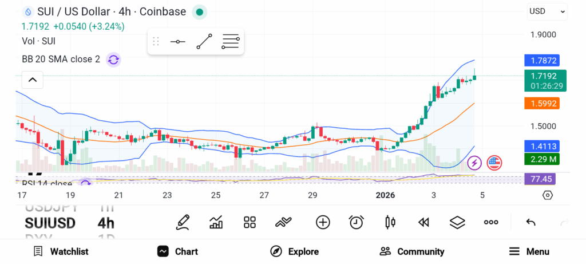This screenshot has height=264, width=586.
Task: Open the Fibonacci levels drawing tool
Action: point(230,42)
